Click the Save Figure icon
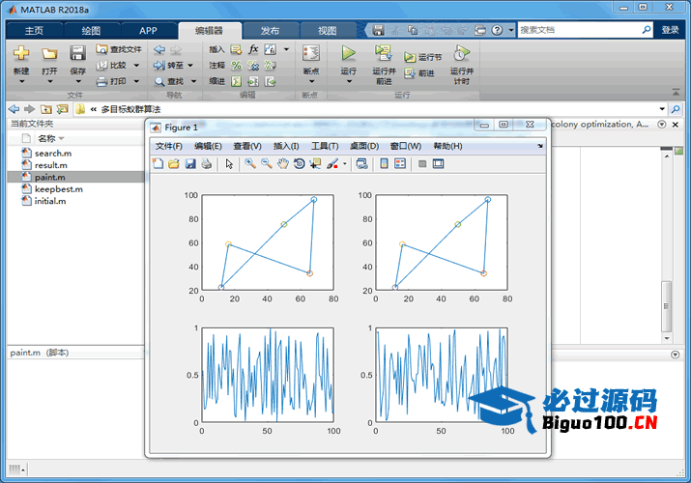 coord(190,164)
